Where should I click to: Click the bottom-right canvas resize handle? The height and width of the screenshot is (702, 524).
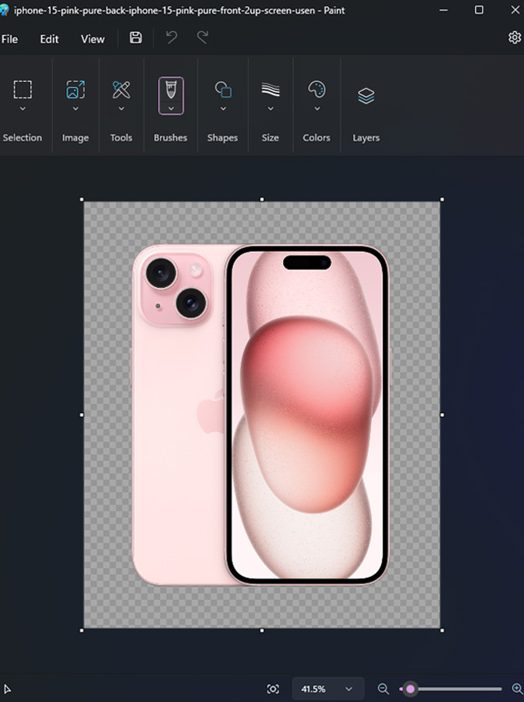pyautogui.click(x=442, y=630)
